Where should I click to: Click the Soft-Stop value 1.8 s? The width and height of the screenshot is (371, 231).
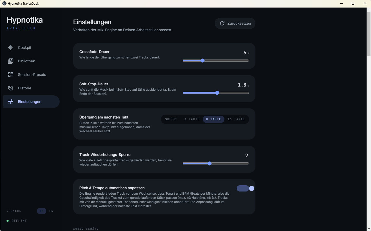[243, 85]
